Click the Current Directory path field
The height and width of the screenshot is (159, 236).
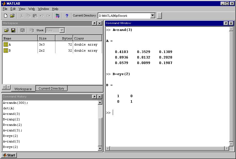(x=124, y=16)
